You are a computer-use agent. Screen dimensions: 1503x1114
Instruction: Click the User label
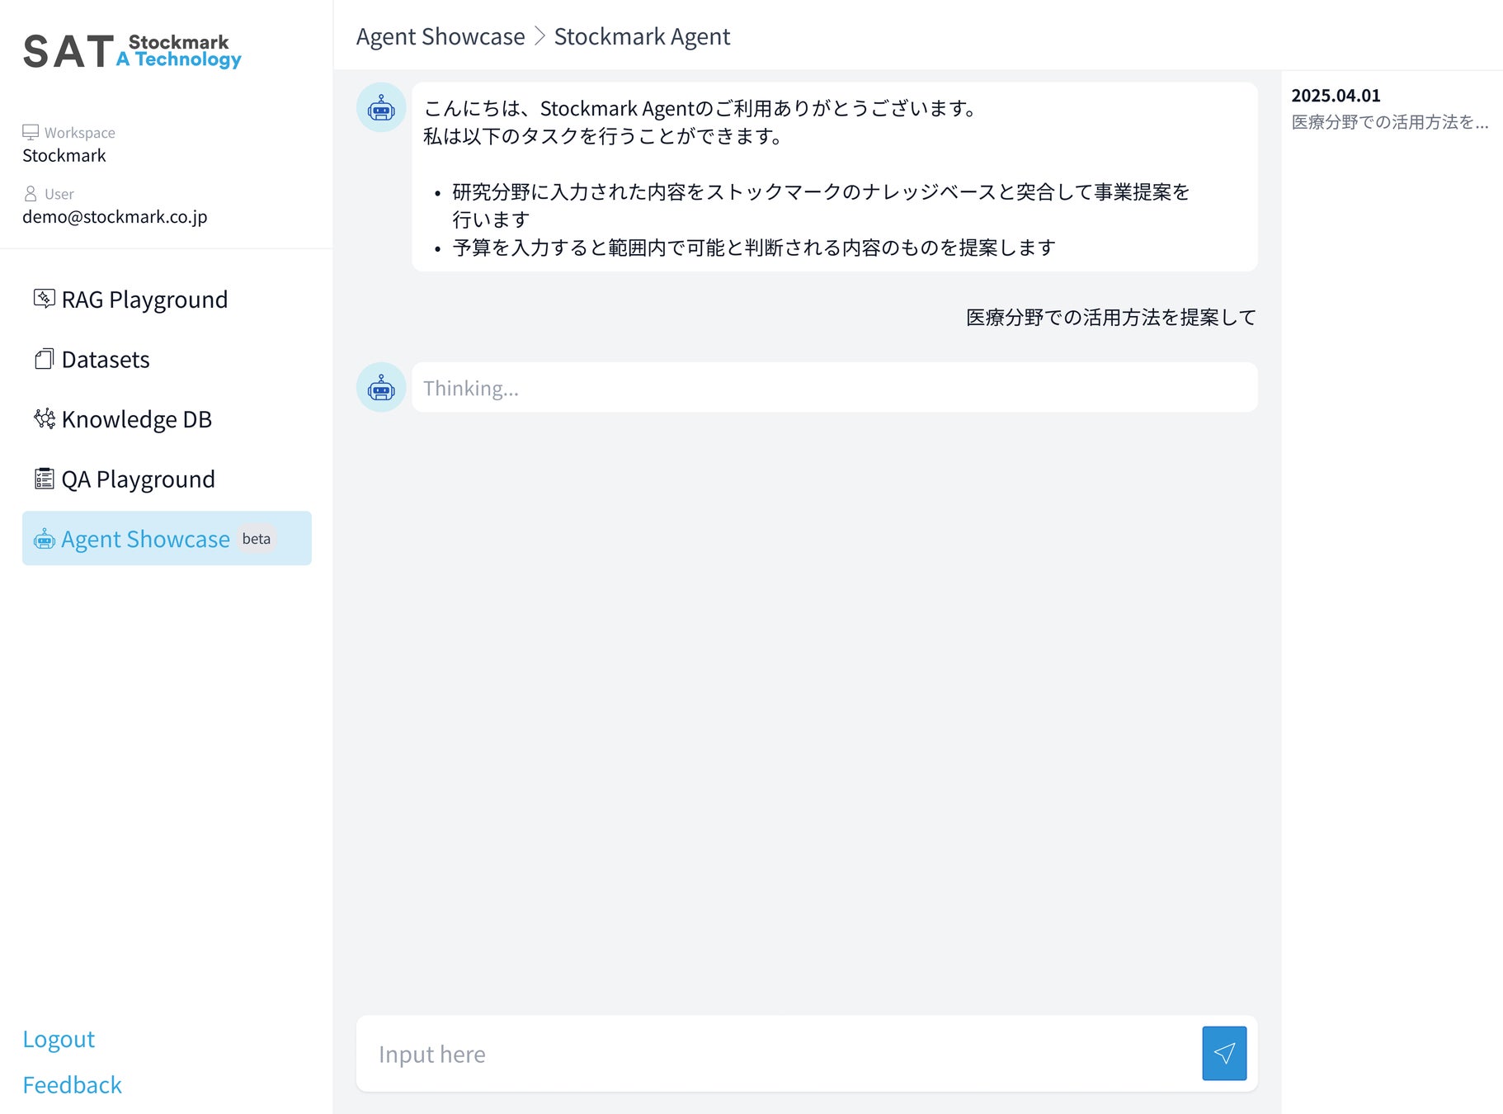tap(59, 194)
